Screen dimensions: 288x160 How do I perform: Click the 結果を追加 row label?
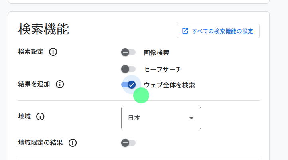(34, 84)
